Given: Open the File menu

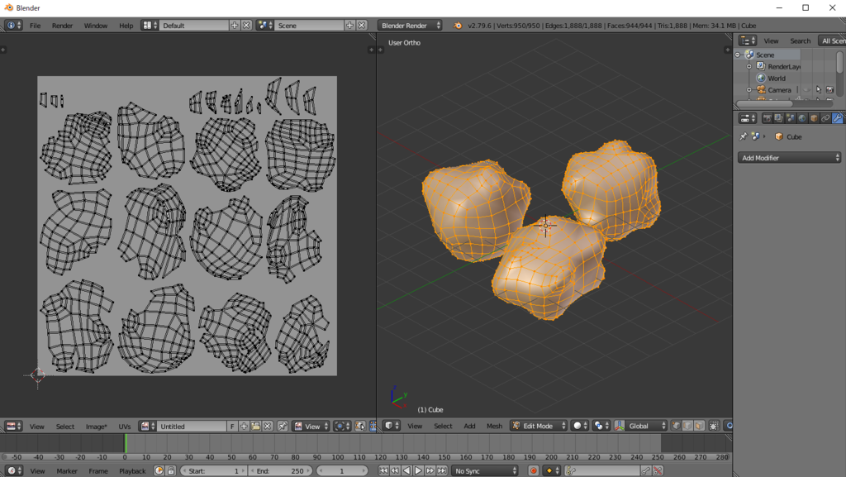Looking at the screenshot, I should pos(35,26).
